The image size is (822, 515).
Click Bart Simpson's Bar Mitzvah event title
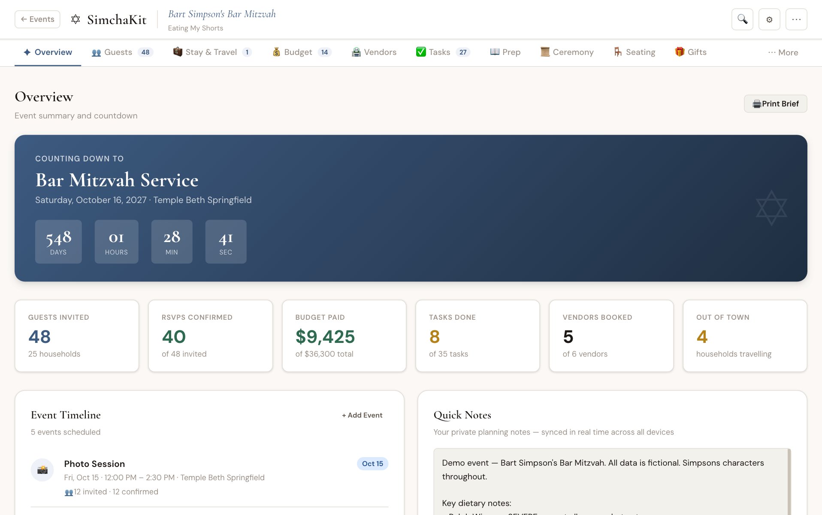coord(222,14)
